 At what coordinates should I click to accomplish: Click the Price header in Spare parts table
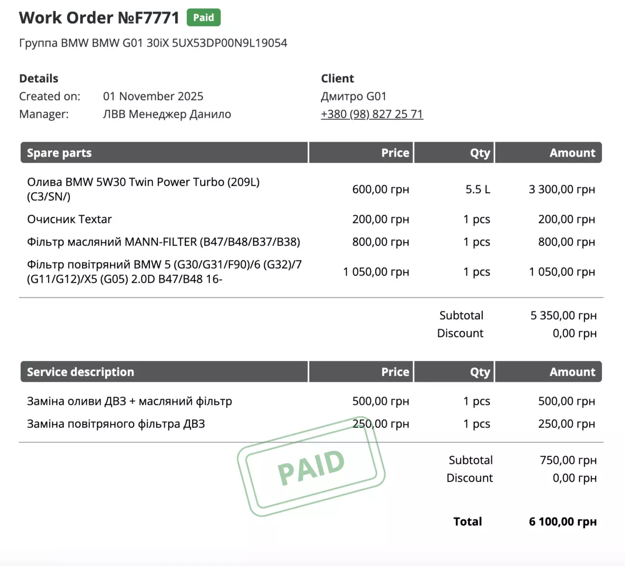pos(394,153)
